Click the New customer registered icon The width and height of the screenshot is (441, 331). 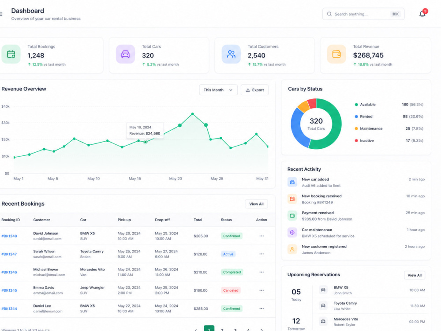tap(292, 249)
